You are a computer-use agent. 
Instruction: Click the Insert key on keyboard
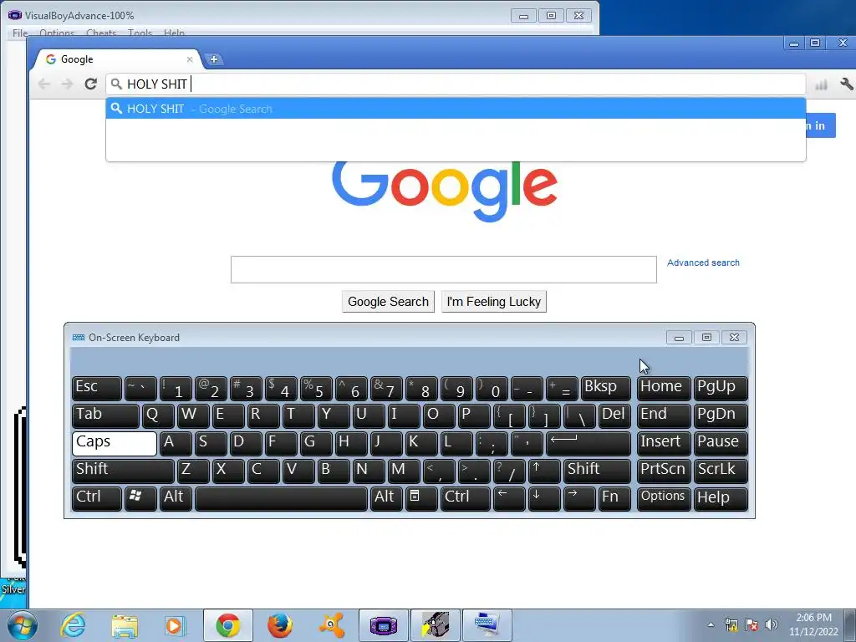[x=664, y=443]
